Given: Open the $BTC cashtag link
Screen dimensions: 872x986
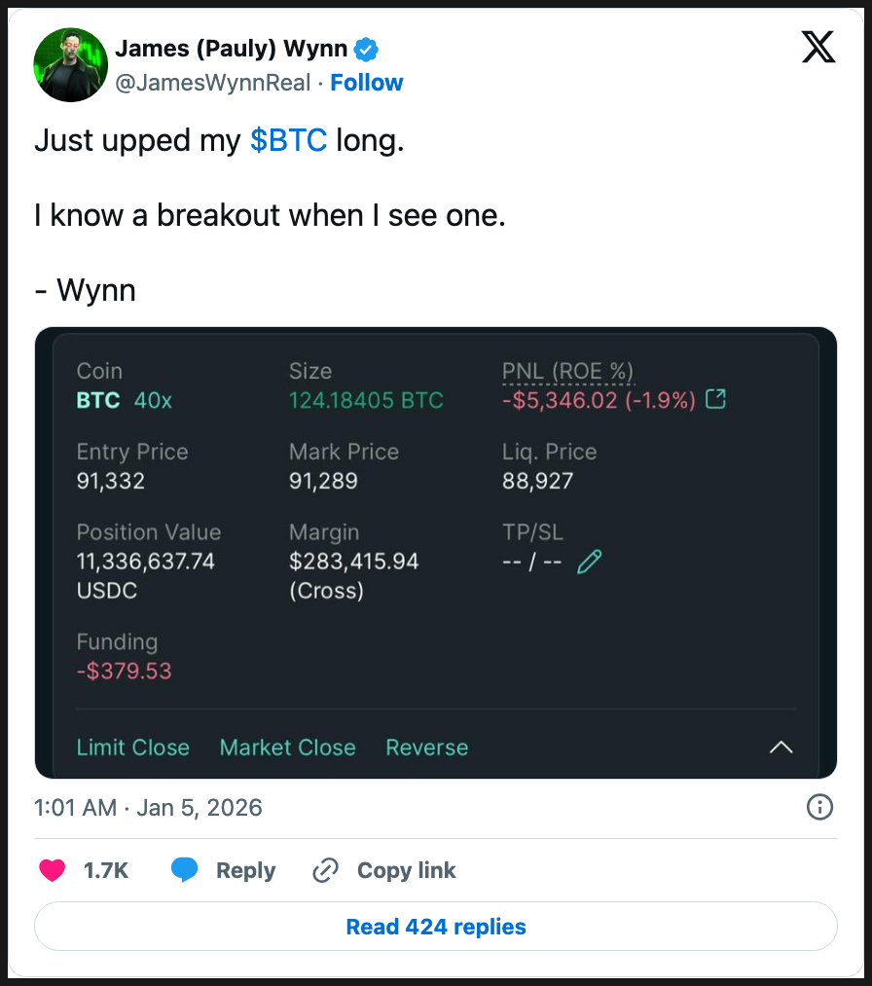Looking at the screenshot, I should coord(288,141).
